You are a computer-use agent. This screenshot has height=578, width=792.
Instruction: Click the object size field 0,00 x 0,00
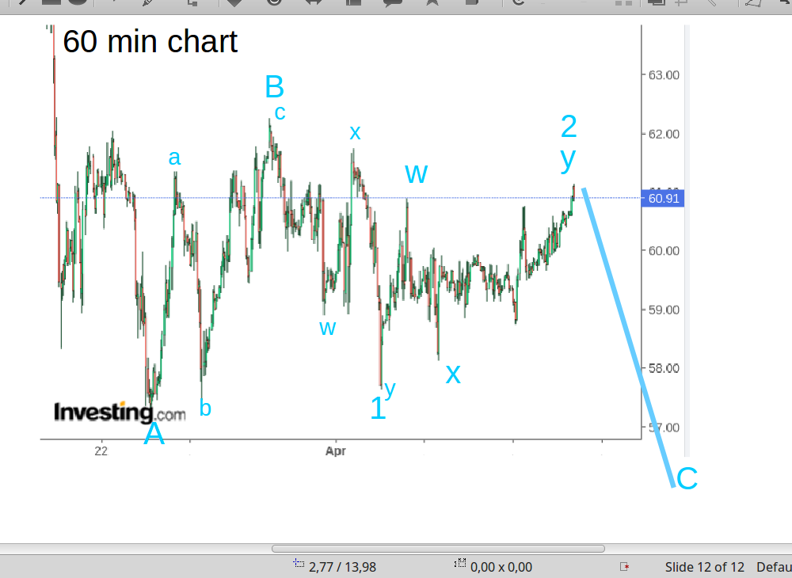[501, 567]
